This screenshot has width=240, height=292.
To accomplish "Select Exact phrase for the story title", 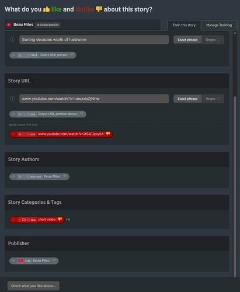I will [187, 40].
